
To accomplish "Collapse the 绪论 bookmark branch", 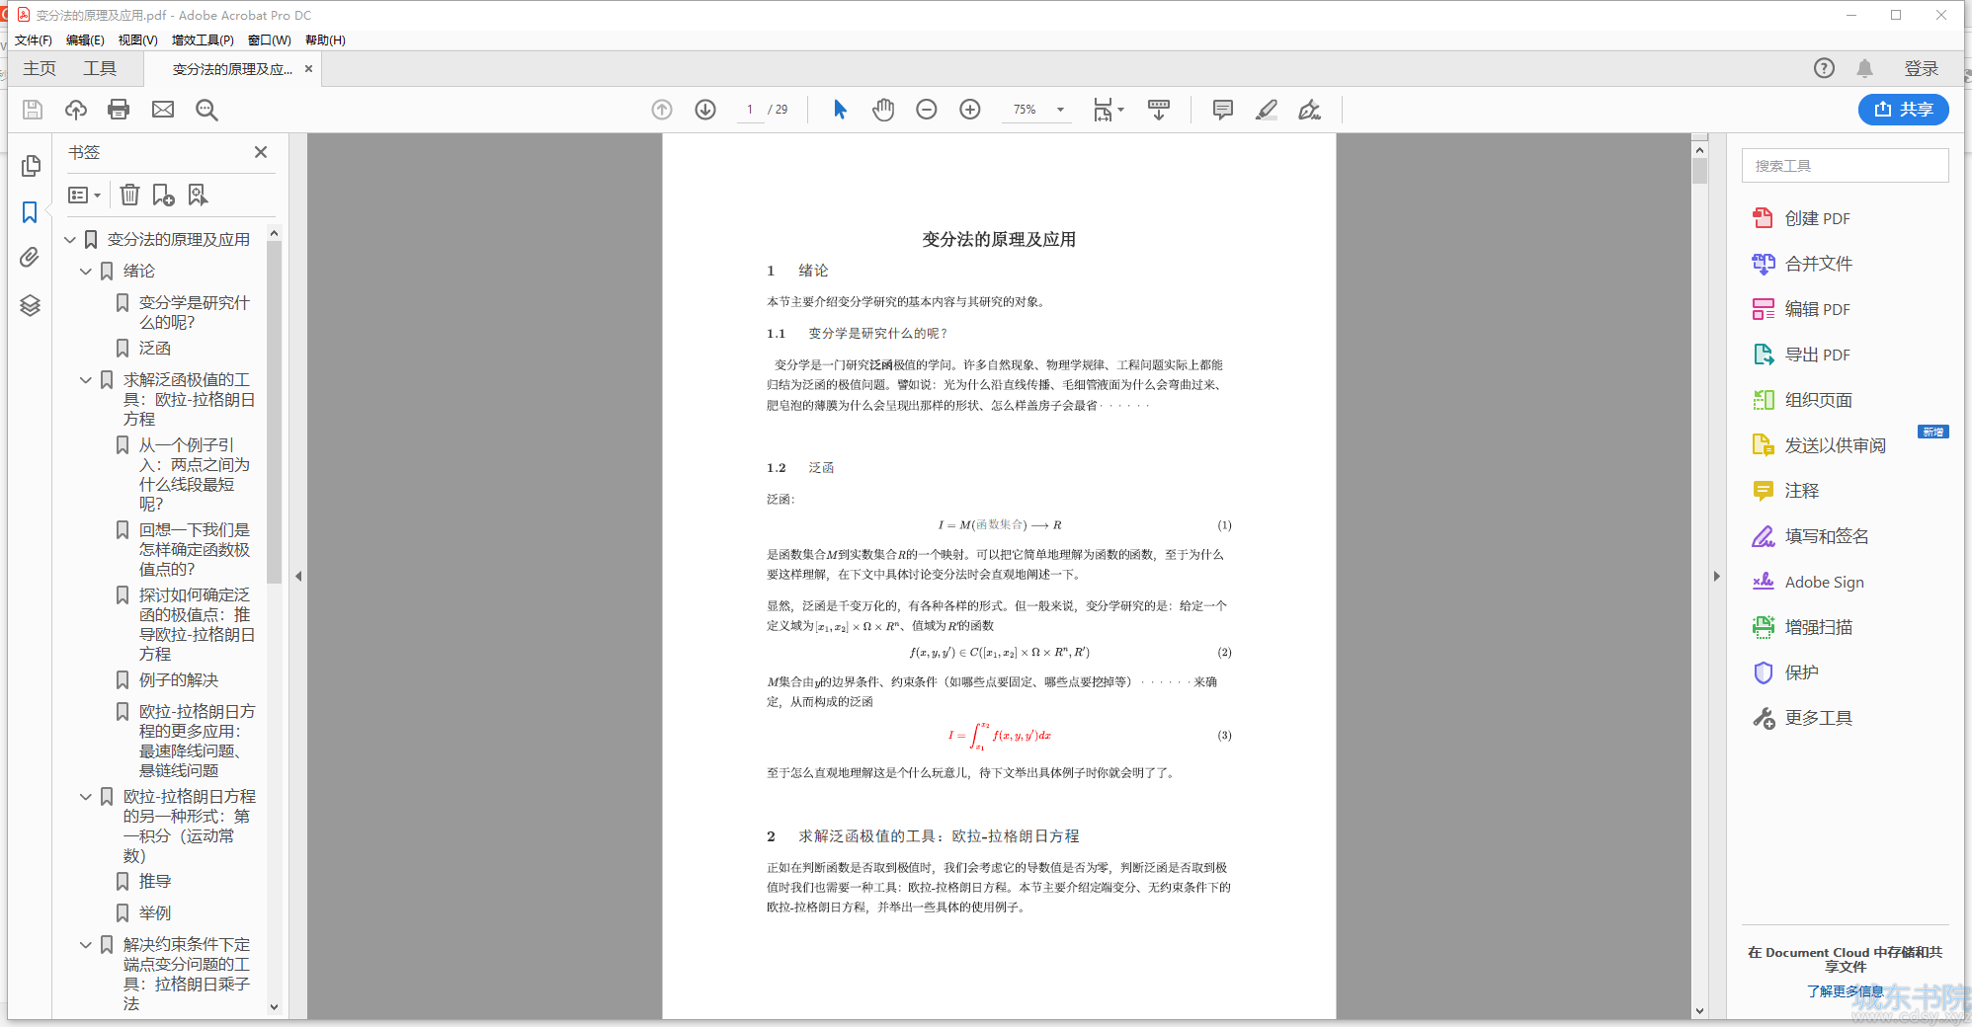I will click(x=86, y=272).
